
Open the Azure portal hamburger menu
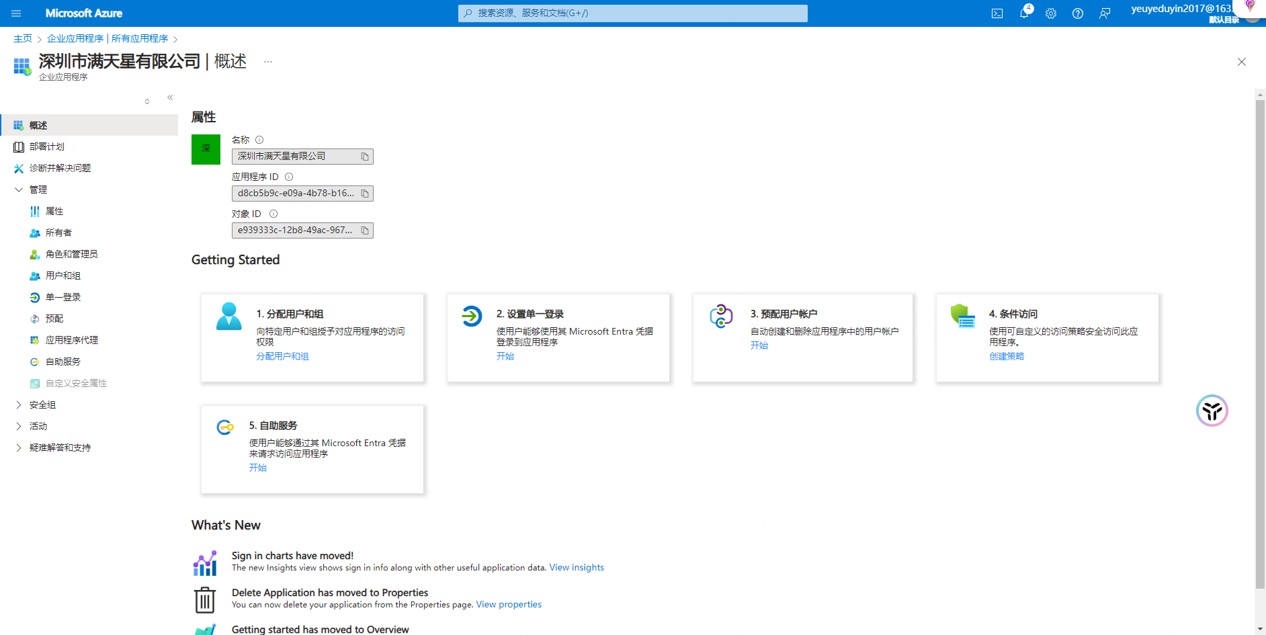(x=16, y=13)
